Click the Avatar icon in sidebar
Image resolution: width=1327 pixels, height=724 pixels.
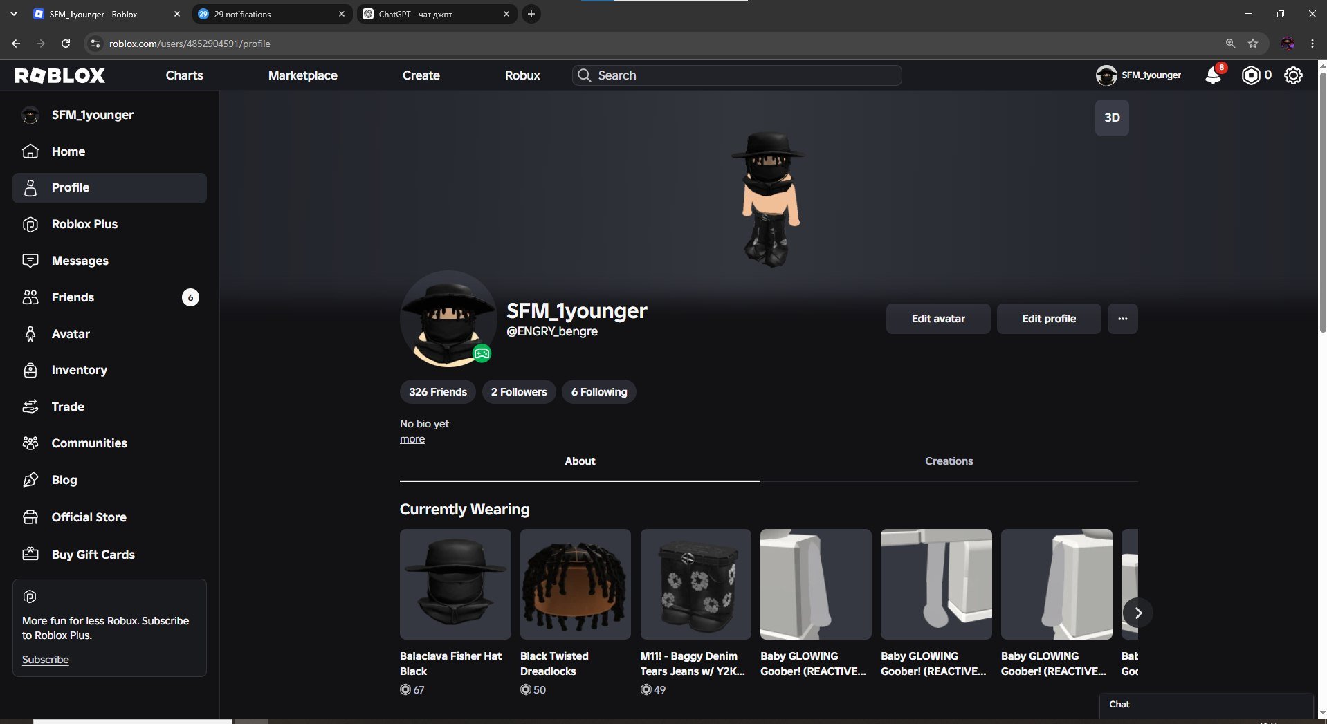[x=30, y=334]
